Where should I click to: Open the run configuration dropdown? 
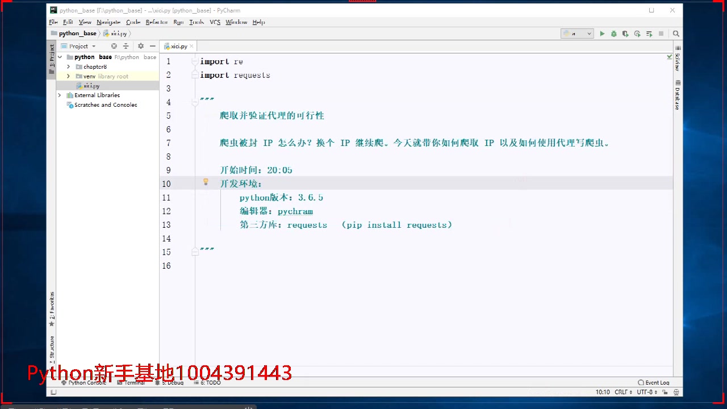(577, 34)
